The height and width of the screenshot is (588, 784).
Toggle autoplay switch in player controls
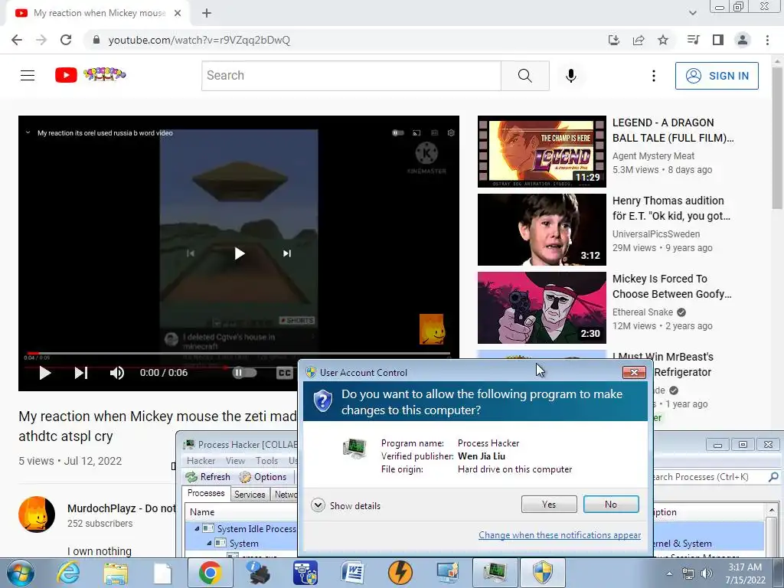(244, 373)
